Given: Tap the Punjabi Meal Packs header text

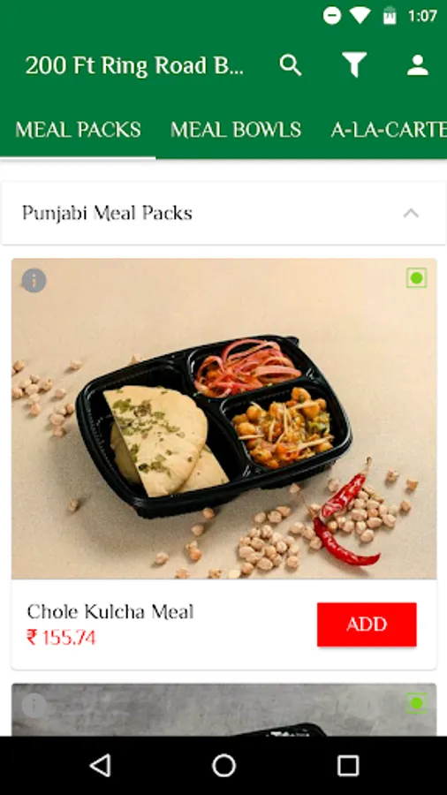Looking at the screenshot, I should tap(107, 214).
